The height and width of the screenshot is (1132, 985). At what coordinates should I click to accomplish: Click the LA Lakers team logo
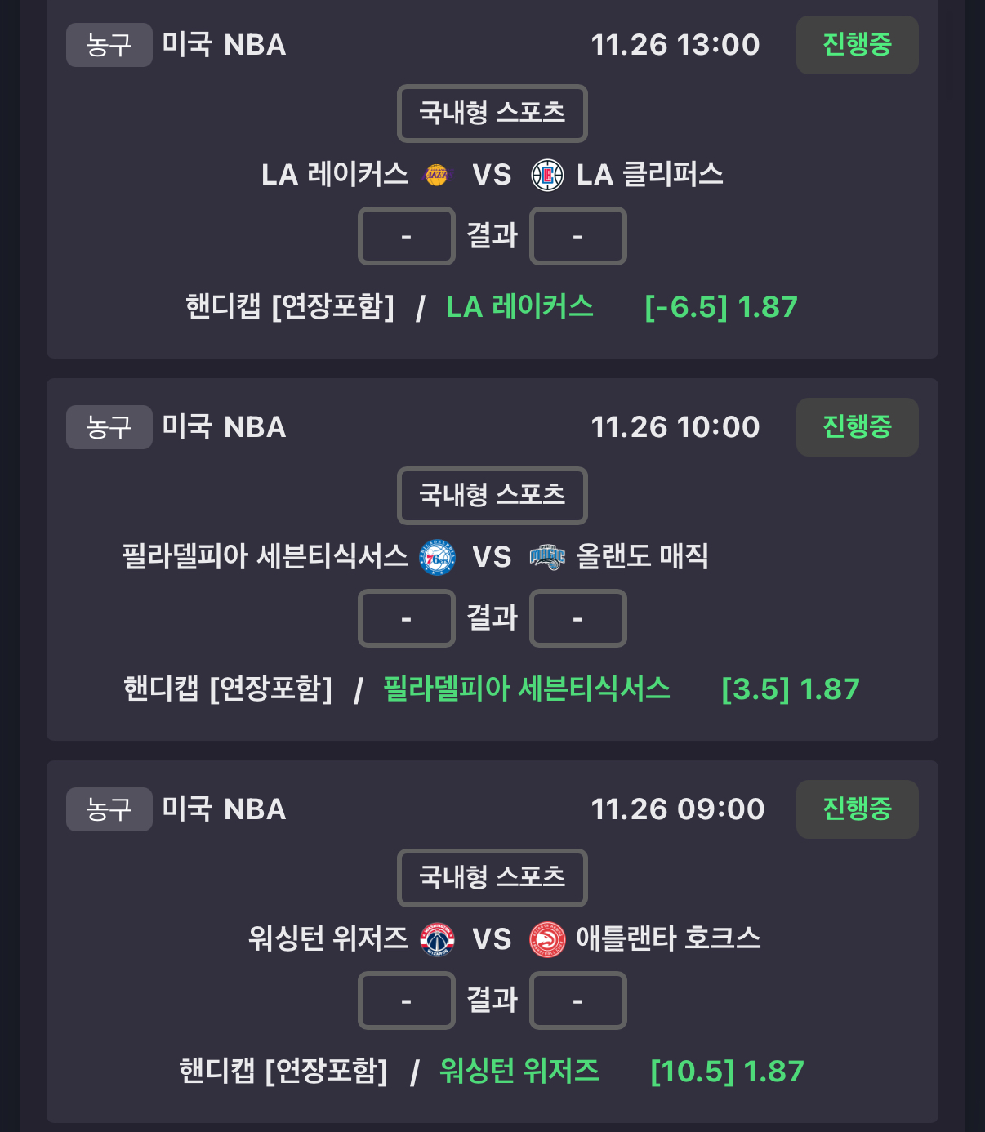(x=437, y=175)
